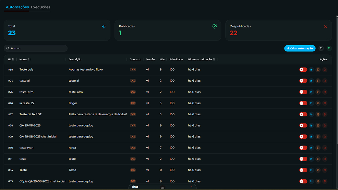The image size is (338, 190).
Task: Duplicate automation #29 QA chat inicial
Action: click(318, 136)
